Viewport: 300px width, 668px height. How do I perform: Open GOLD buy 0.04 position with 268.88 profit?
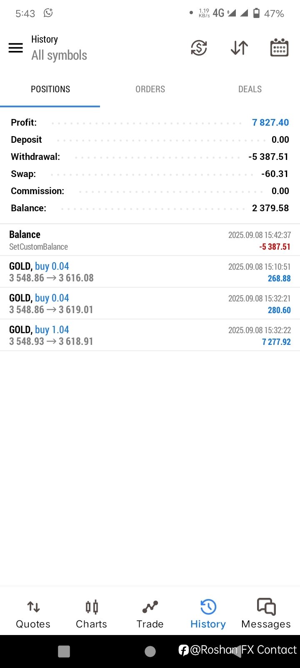[x=150, y=272]
